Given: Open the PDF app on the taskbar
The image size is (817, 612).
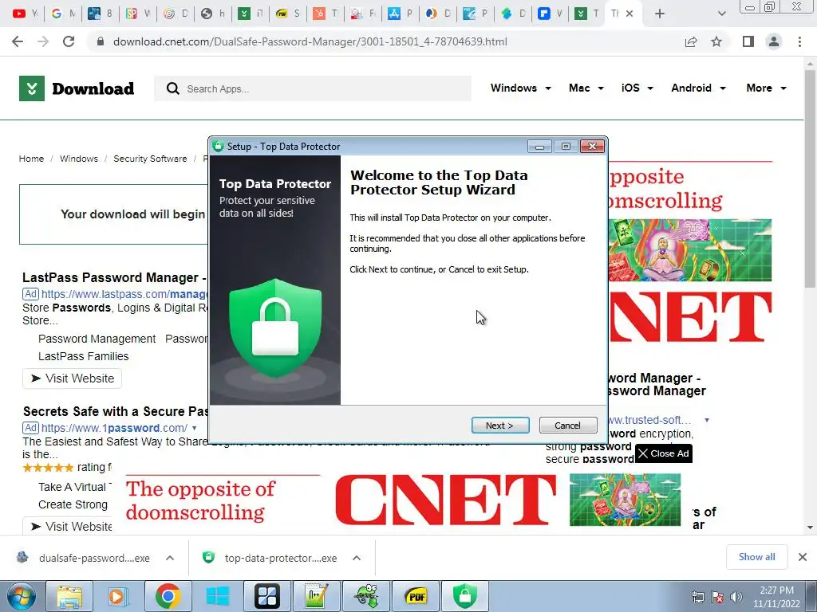Looking at the screenshot, I should click(416, 596).
